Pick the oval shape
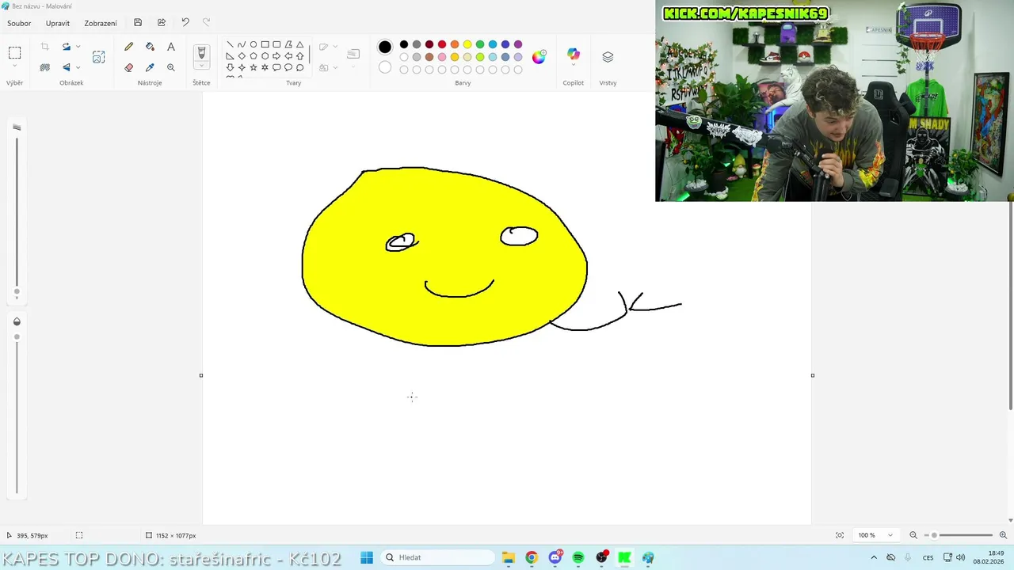Viewport: 1014px width, 570px height. coord(253,44)
